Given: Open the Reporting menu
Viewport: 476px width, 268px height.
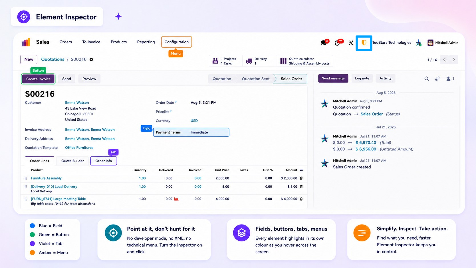Looking at the screenshot, I should coord(146,42).
